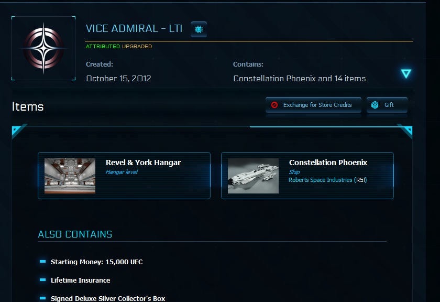Collapse the pledge details triangle arrow
This screenshot has height=302, width=440.
pos(406,73)
